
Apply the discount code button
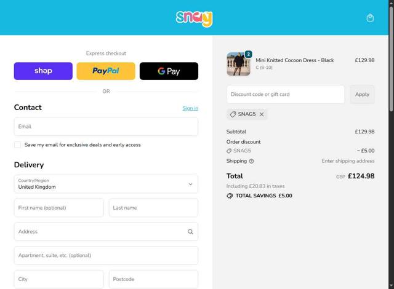[x=362, y=94]
